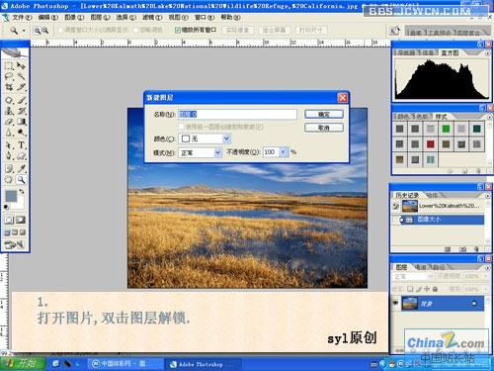Switch to the 历史记录 History tab
This screenshot has width=494, height=371.
click(x=407, y=195)
